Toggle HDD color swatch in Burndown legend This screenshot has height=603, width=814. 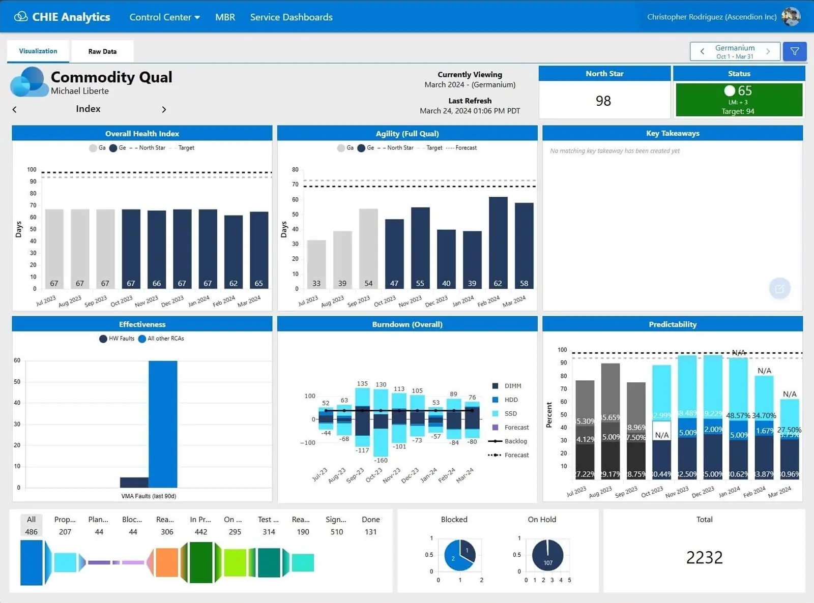[496, 400]
